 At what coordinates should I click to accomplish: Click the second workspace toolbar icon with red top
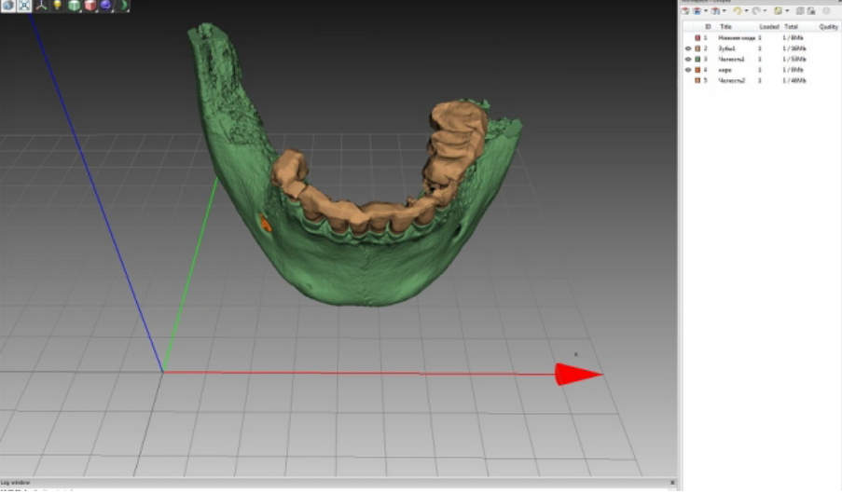point(697,11)
